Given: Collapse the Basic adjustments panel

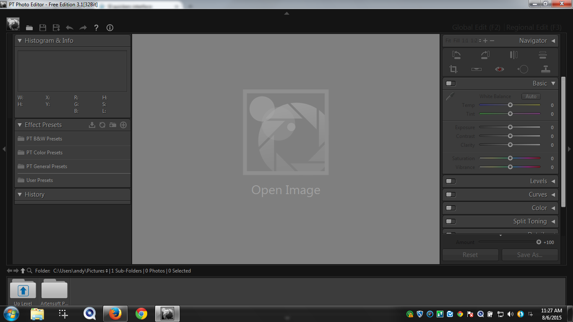Looking at the screenshot, I should 553,83.
